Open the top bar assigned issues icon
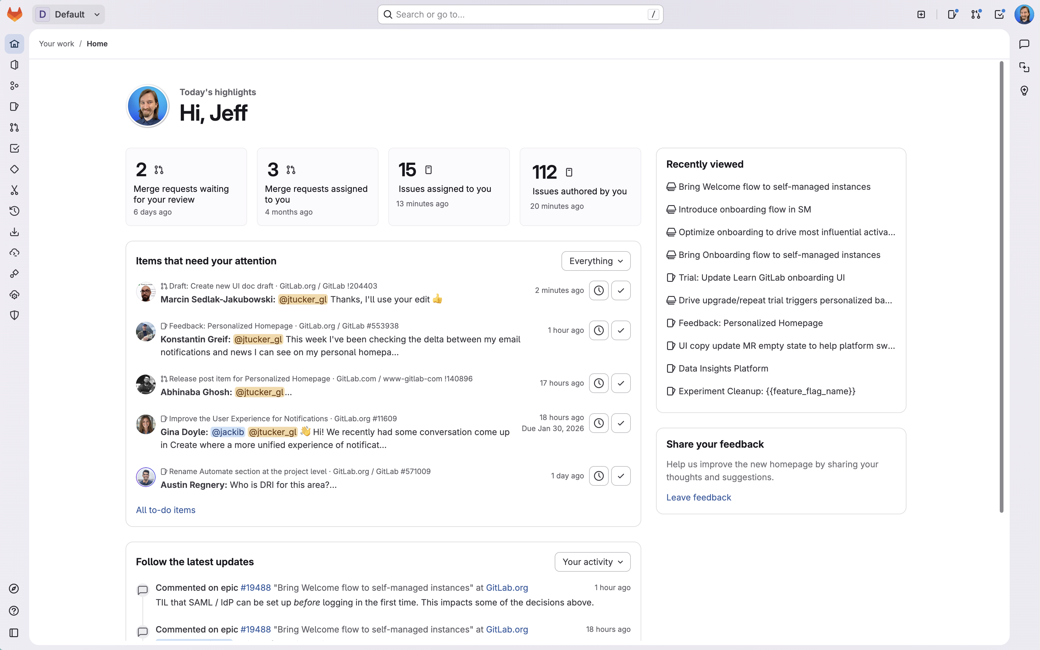 [952, 15]
